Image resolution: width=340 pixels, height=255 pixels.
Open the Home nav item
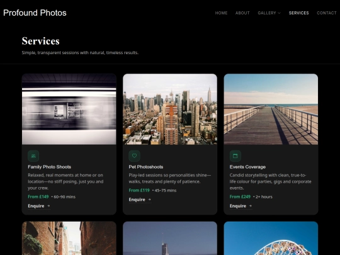coord(221,13)
